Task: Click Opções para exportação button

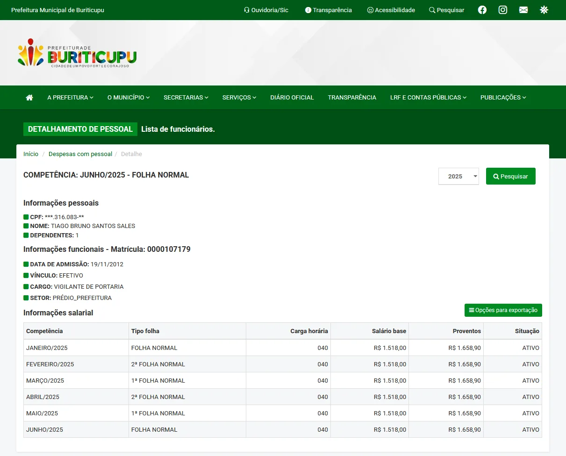Action: (x=503, y=310)
